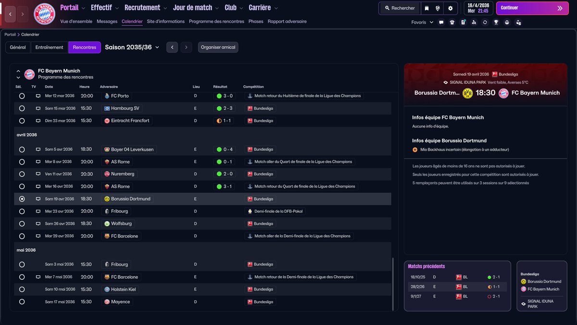The height and width of the screenshot is (325, 577).
Task: Click the Wolfsburg crest in fixture list
Action: click(x=107, y=223)
